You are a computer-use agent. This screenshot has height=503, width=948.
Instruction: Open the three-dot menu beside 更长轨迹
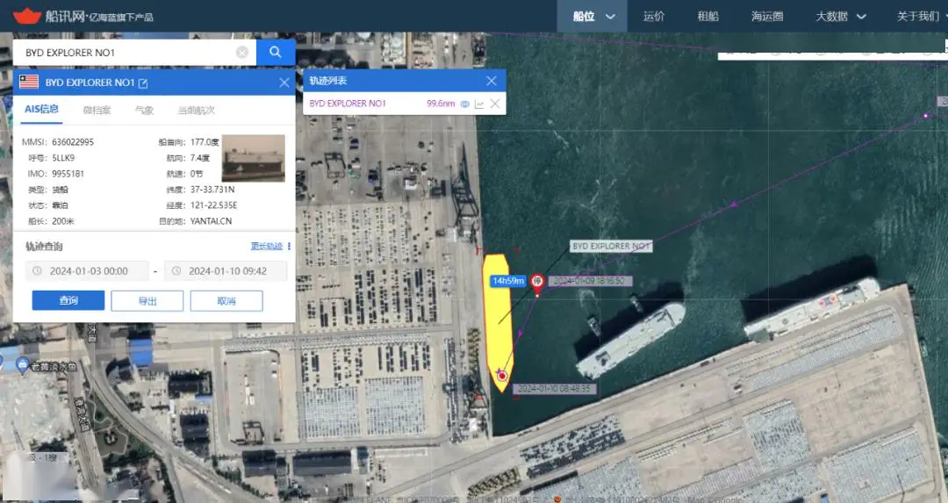[x=289, y=246]
